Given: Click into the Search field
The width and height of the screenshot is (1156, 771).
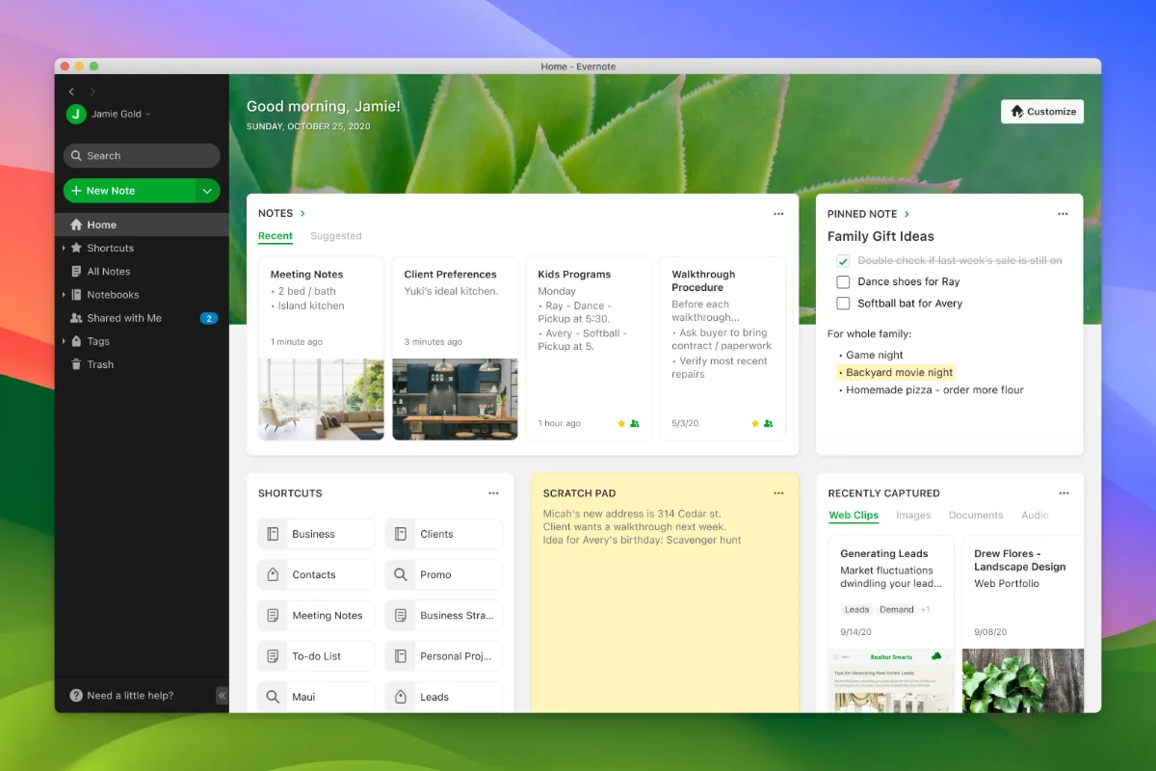Looking at the screenshot, I should [x=142, y=156].
